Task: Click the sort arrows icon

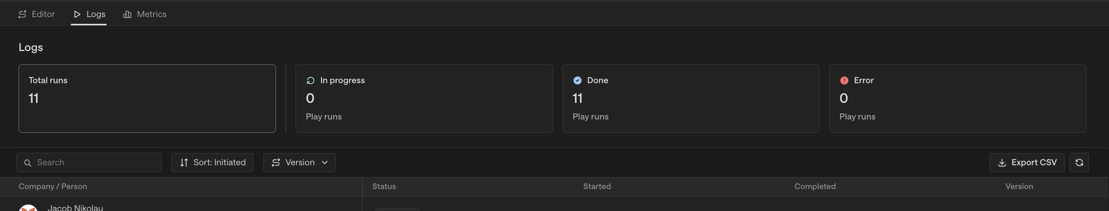Action: point(184,163)
